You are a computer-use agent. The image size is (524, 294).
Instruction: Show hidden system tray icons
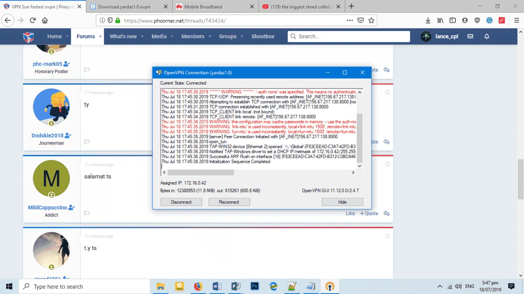coord(439,287)
